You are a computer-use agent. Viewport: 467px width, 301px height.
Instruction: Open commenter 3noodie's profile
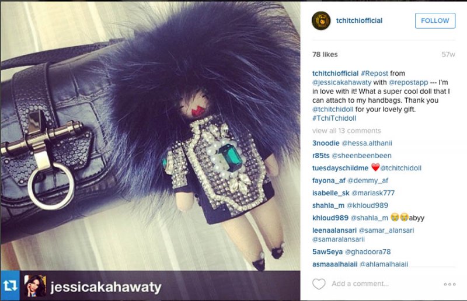pyautogui.click(x=326, y=143)
